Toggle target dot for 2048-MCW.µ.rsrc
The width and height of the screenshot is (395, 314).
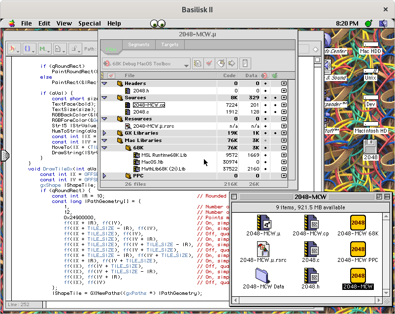pyautogui.click(x=265, y=126)
